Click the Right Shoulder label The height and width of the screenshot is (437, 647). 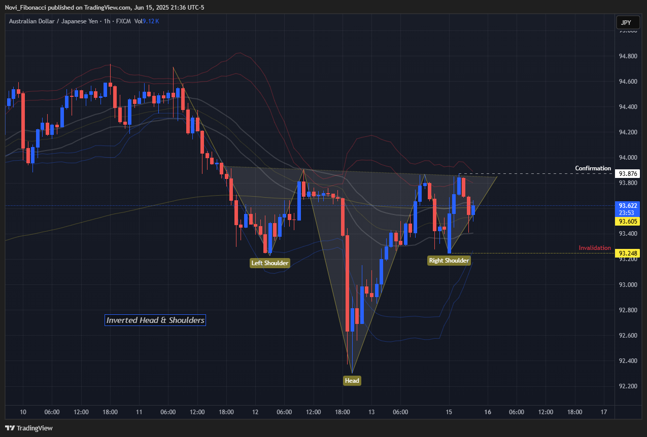coord(449,260)
